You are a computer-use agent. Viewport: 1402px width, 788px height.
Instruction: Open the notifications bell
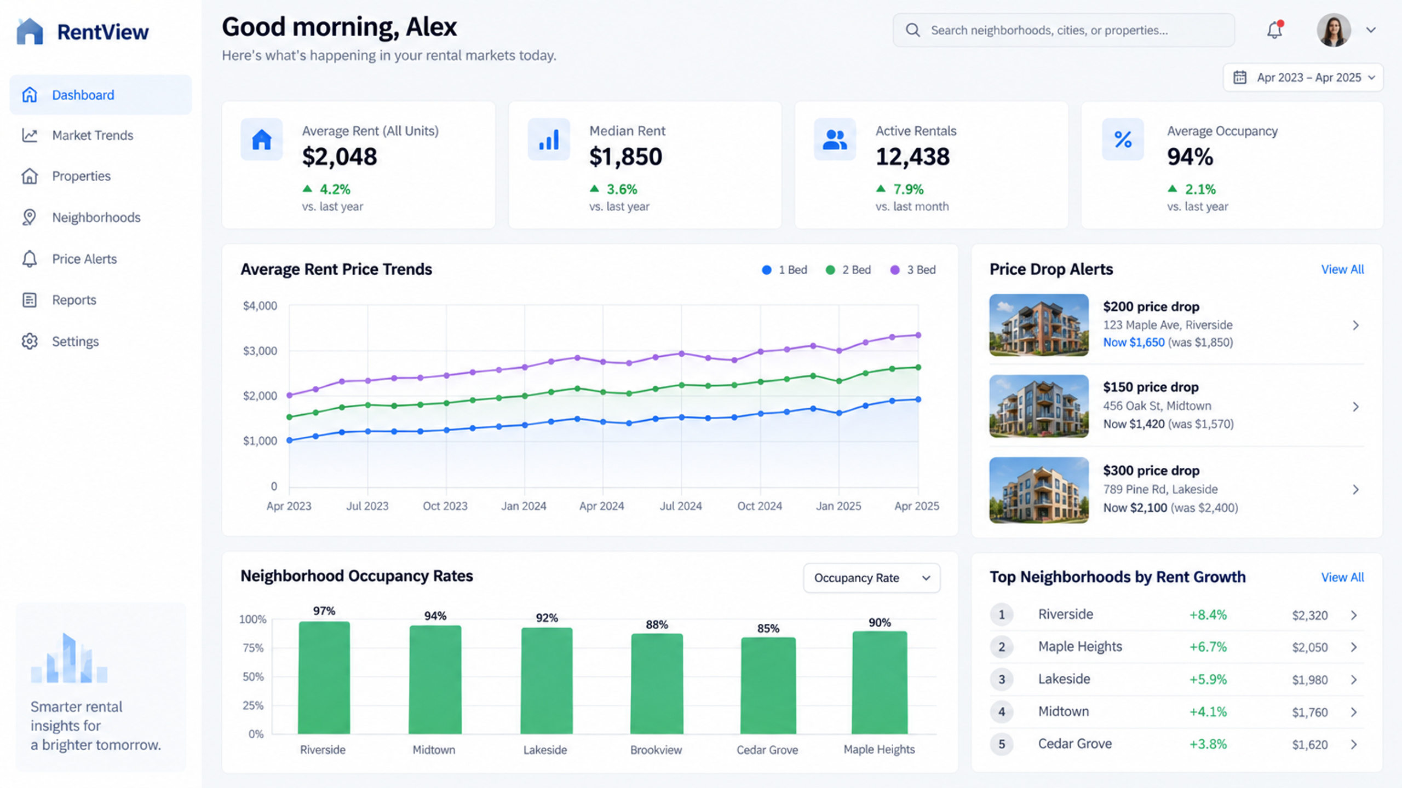pos(1274,30)
